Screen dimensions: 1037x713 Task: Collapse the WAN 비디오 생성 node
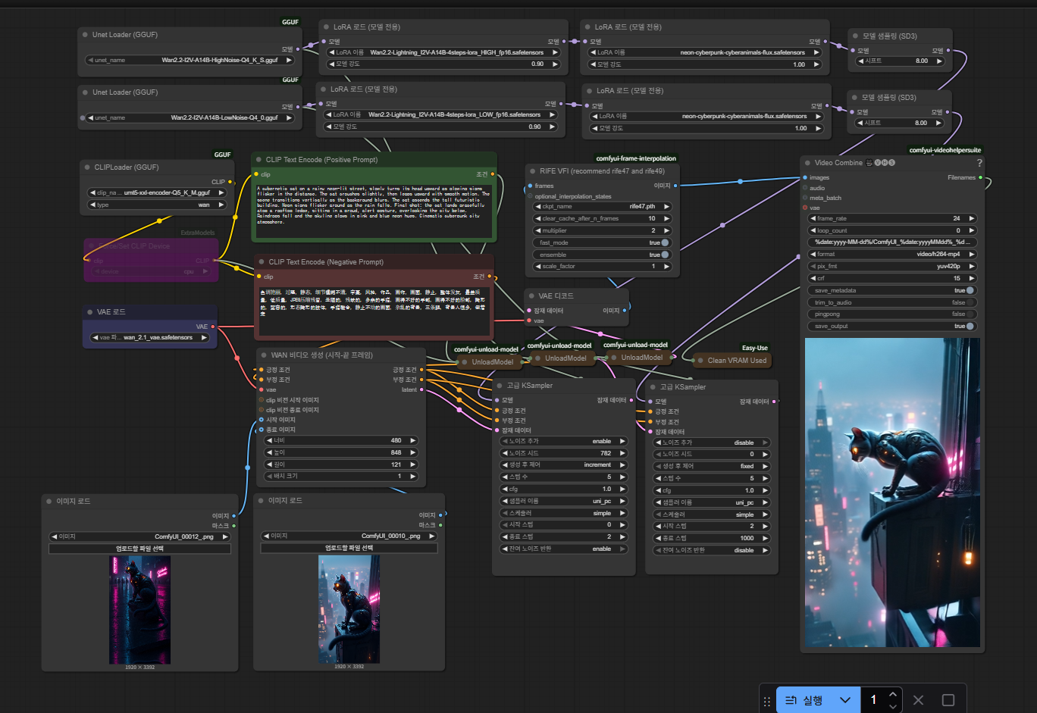coord(263,355)
